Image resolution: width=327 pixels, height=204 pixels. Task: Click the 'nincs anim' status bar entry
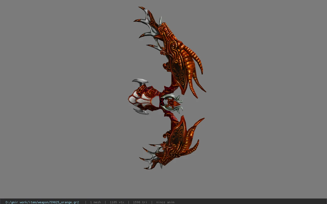point(165,202)
